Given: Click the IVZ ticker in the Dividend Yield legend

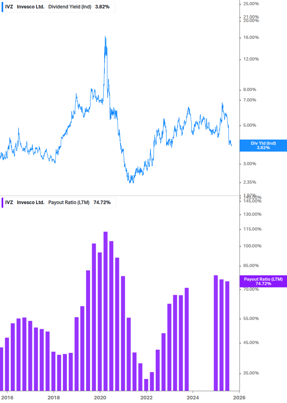Looking at the screenshot, I should click(x=9, y=7).
